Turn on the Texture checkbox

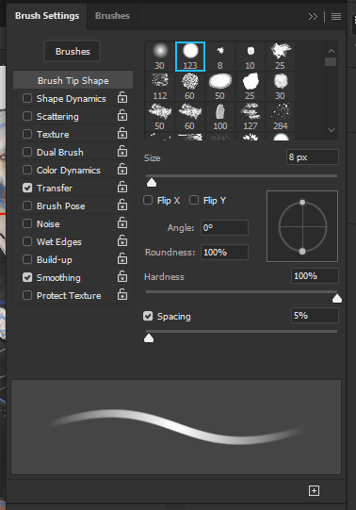pos(27,134)
